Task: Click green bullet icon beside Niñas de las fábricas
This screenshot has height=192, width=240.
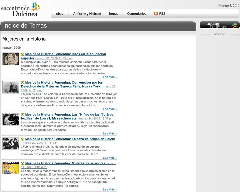Action: [22, 115]
